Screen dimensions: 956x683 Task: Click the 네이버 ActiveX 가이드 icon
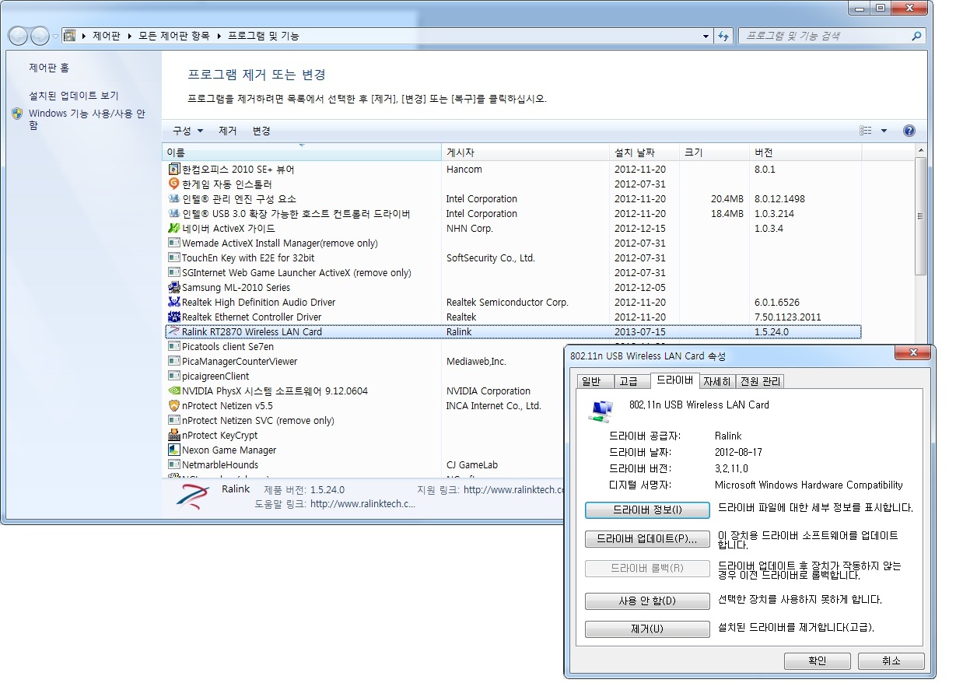point(174,229)
